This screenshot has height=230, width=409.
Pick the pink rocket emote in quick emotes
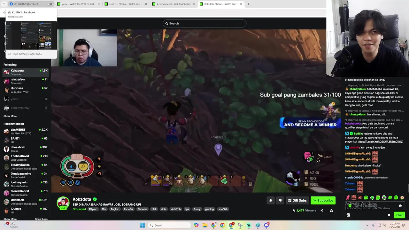click(x=348, y=198)
